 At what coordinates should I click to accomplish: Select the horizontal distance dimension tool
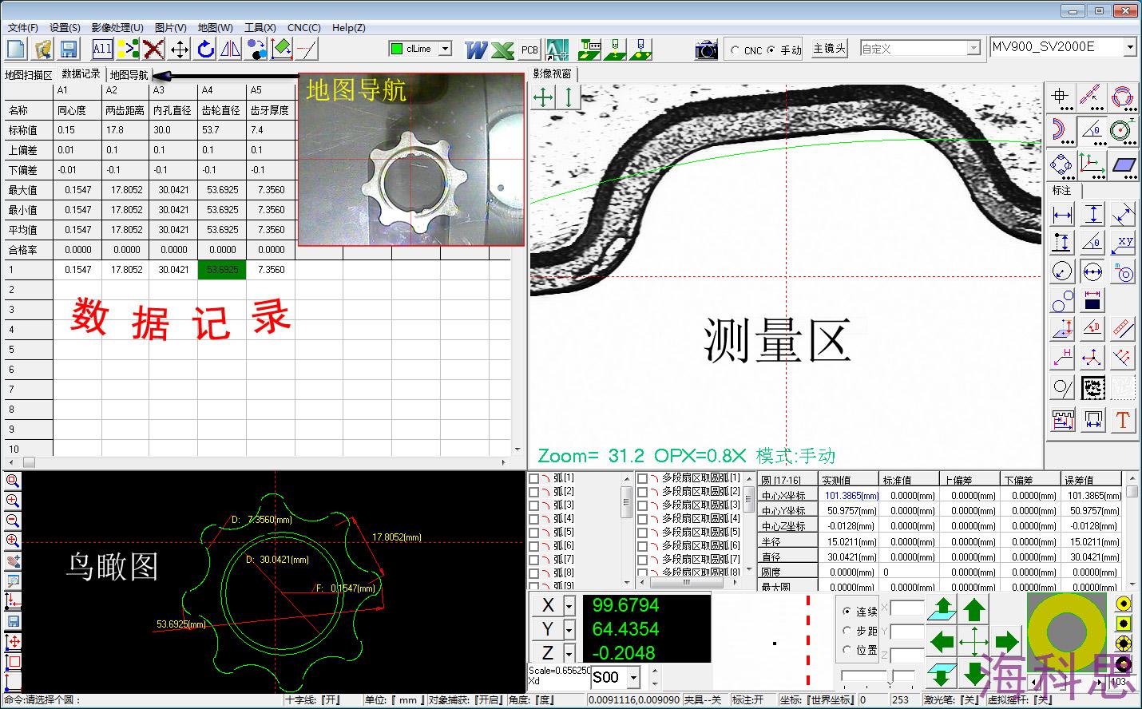pos(1062,215)
